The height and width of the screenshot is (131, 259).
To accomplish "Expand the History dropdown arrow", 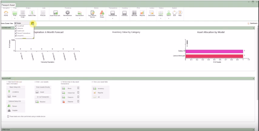I will click(161, 18).
